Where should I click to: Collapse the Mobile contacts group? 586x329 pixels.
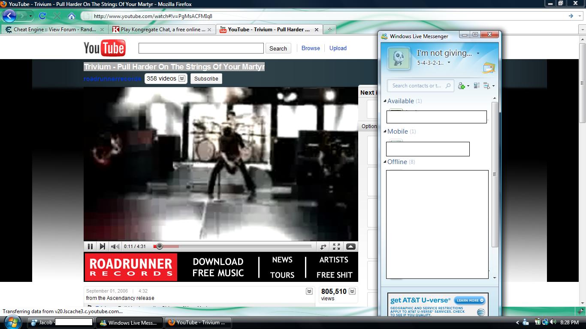tap(385, 132)
